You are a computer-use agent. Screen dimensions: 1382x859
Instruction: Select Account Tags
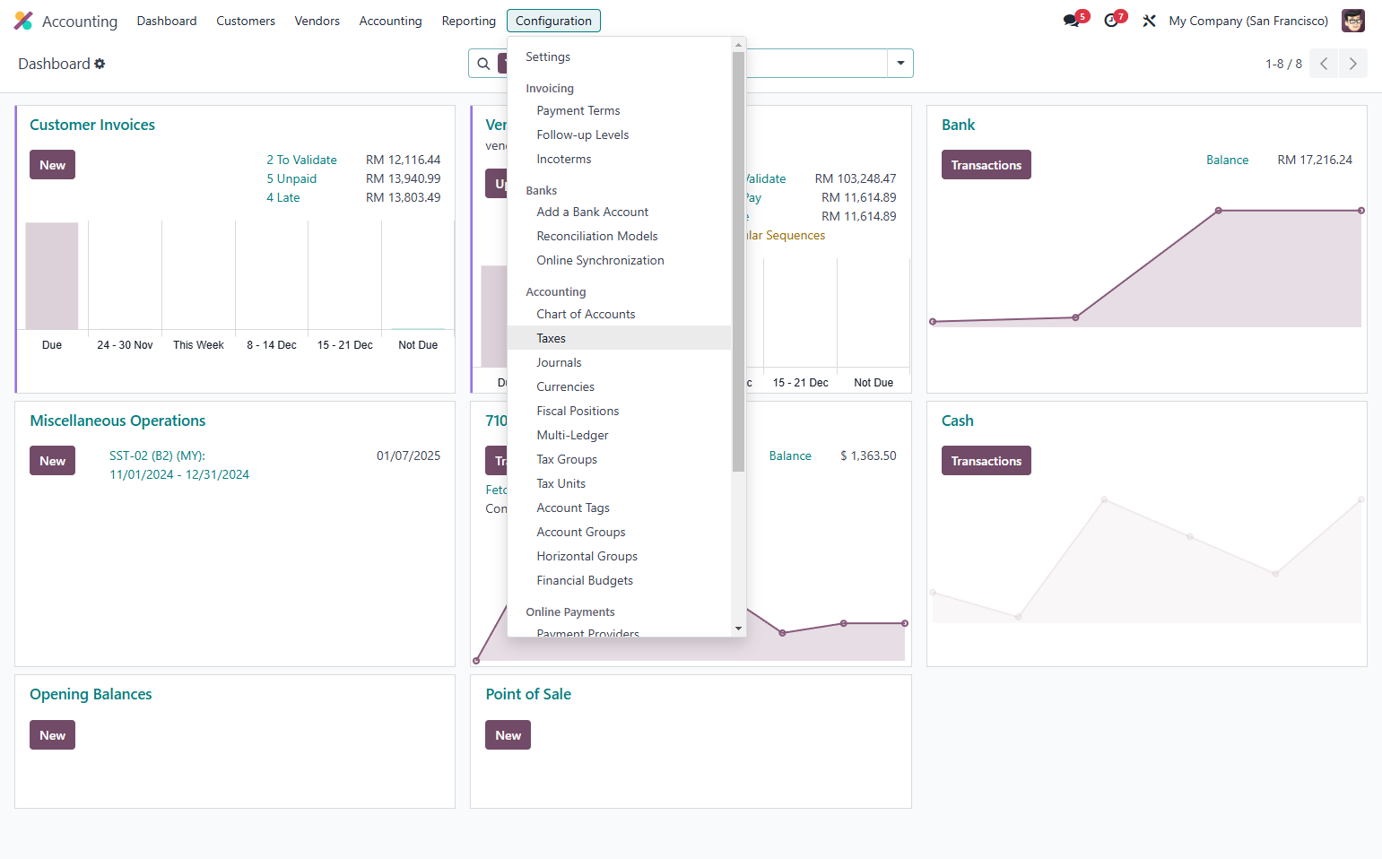[620, 508]
